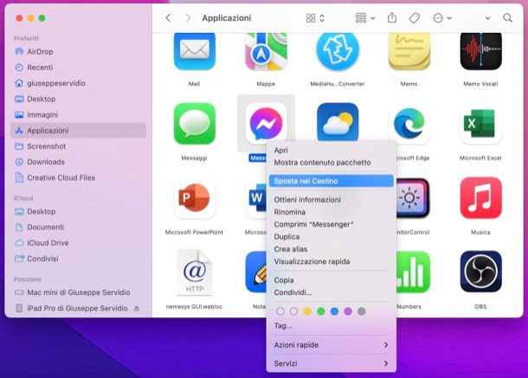The height and width of the screenshot is (378, 528).
Task: Select the Microsoft PowerPoint app icon
Action: tap(194, 198)
